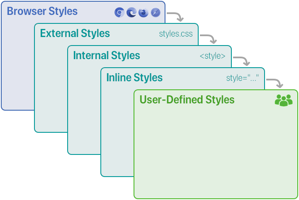Click the green User-Defined Styles card body
The image size is (299, 200).
point(215,153)
